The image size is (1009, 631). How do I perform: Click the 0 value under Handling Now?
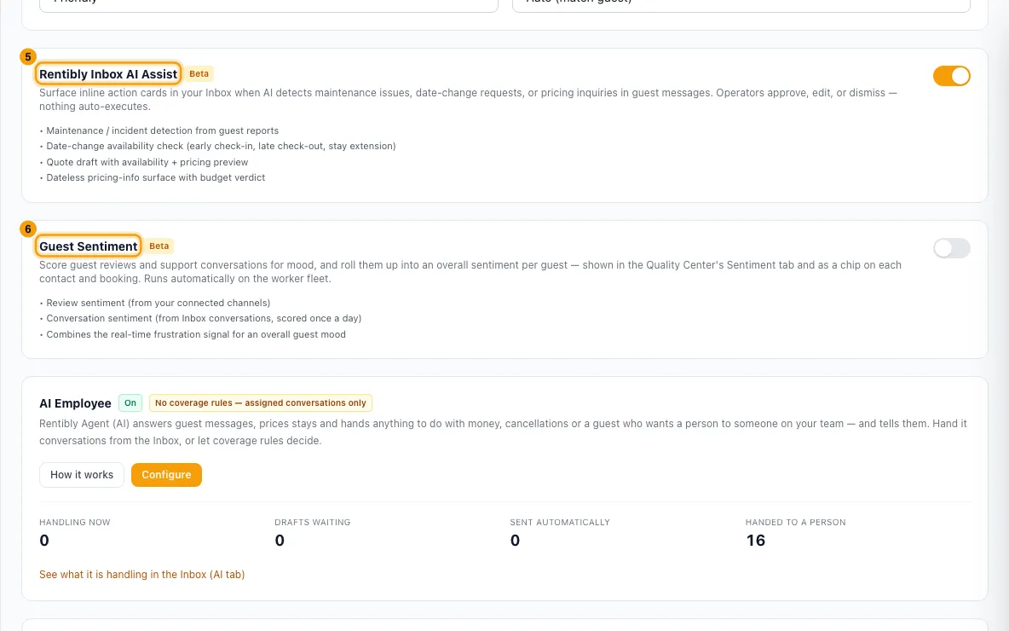coord(44,541)
